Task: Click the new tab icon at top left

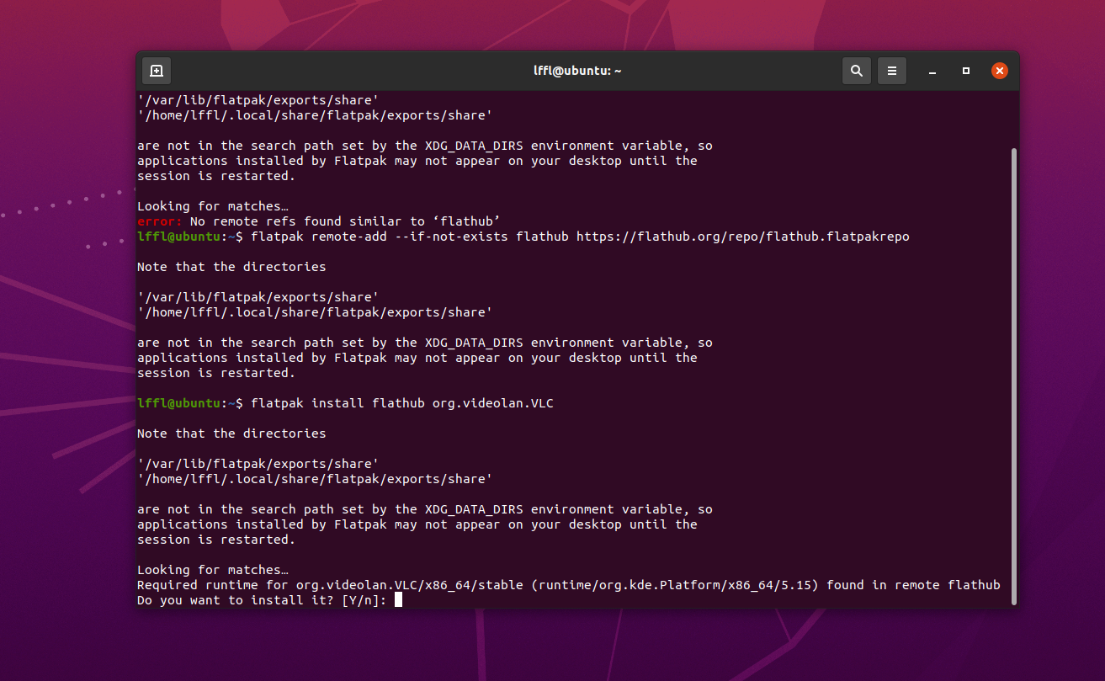Action: [x=156, y=71]
